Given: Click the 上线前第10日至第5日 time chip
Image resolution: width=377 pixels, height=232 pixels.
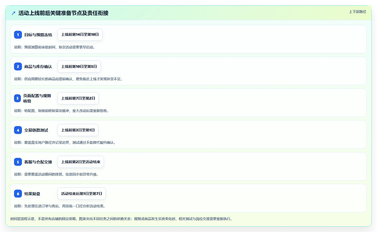Looking at the screenshot, I should click(79, 66).
